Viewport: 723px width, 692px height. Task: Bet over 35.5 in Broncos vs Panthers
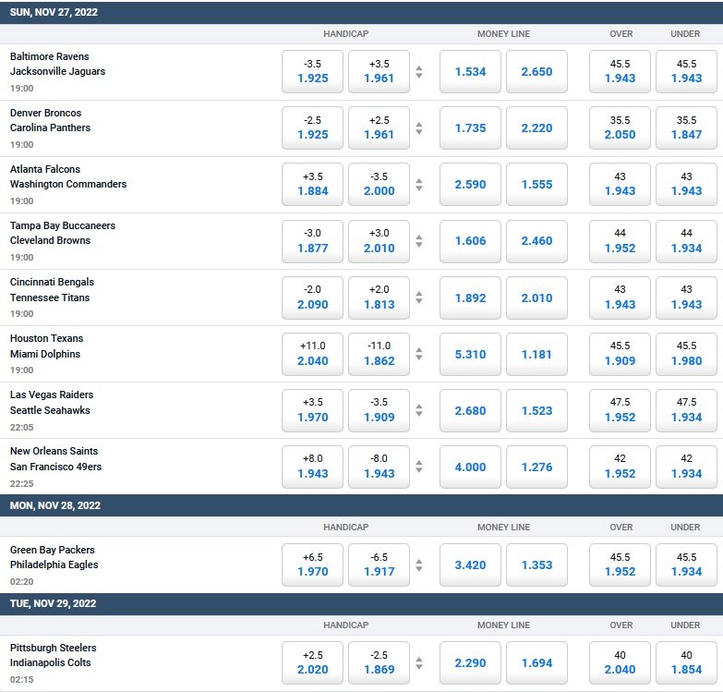click(x=620, y=128)
